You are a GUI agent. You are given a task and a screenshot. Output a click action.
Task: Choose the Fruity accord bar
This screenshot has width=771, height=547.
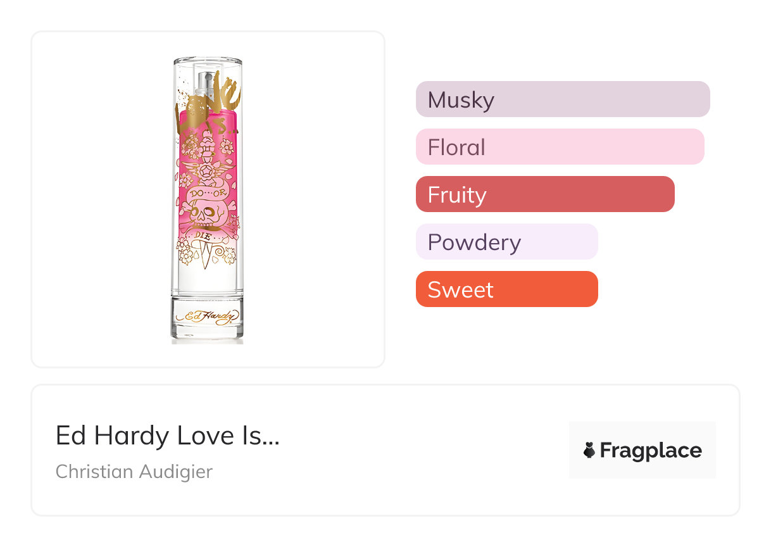[x=545, y=194]
